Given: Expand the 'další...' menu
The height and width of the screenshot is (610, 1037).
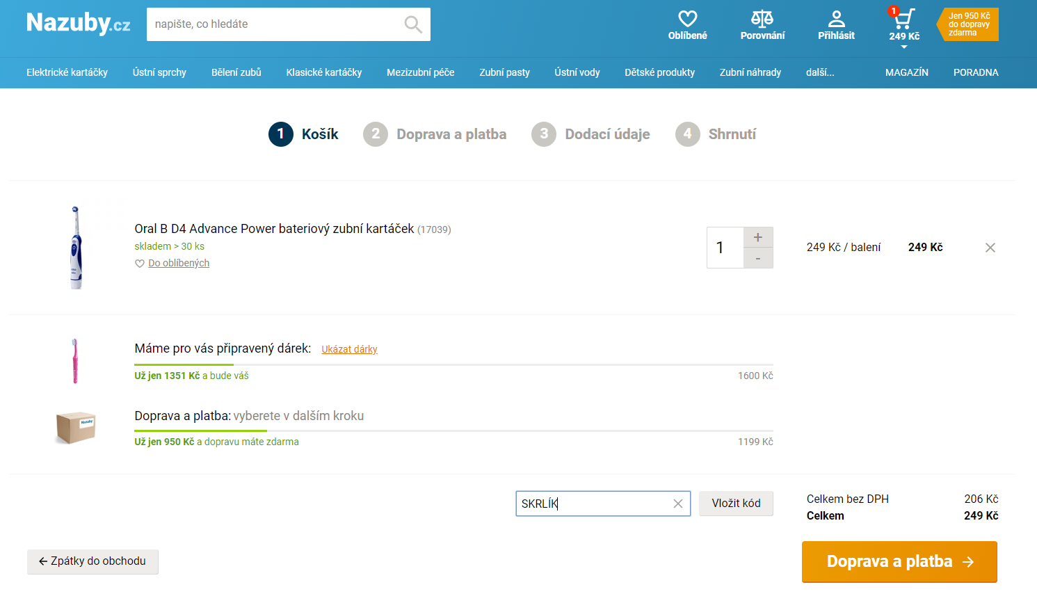Looking at the screenshot, I should pyautogui.click(x=820, y=72).
